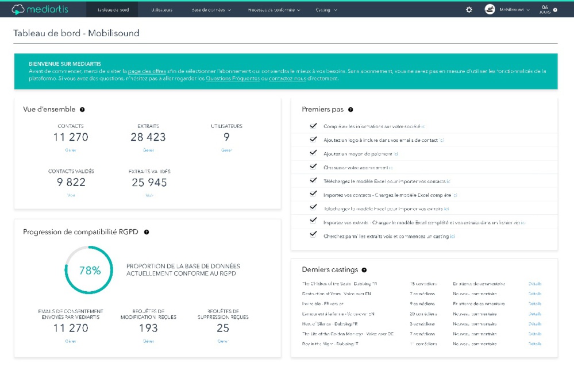Image resolution: width=574 pixels, height=367 pixels.
Task: Click "Gérer" under the Contacts count
Action: pos(71,149)
